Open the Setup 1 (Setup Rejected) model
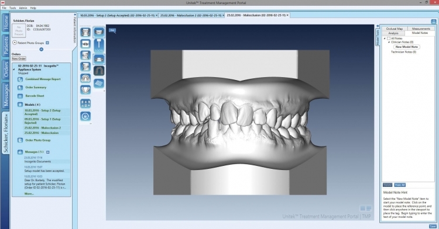 (x=43, y=121)
